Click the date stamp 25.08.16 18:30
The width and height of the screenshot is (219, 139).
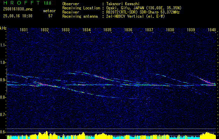click(18, 16)
